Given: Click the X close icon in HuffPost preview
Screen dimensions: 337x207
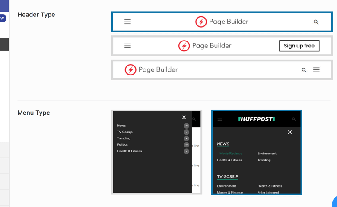Looking at the screenshot, I should click(x=290, y=132).
